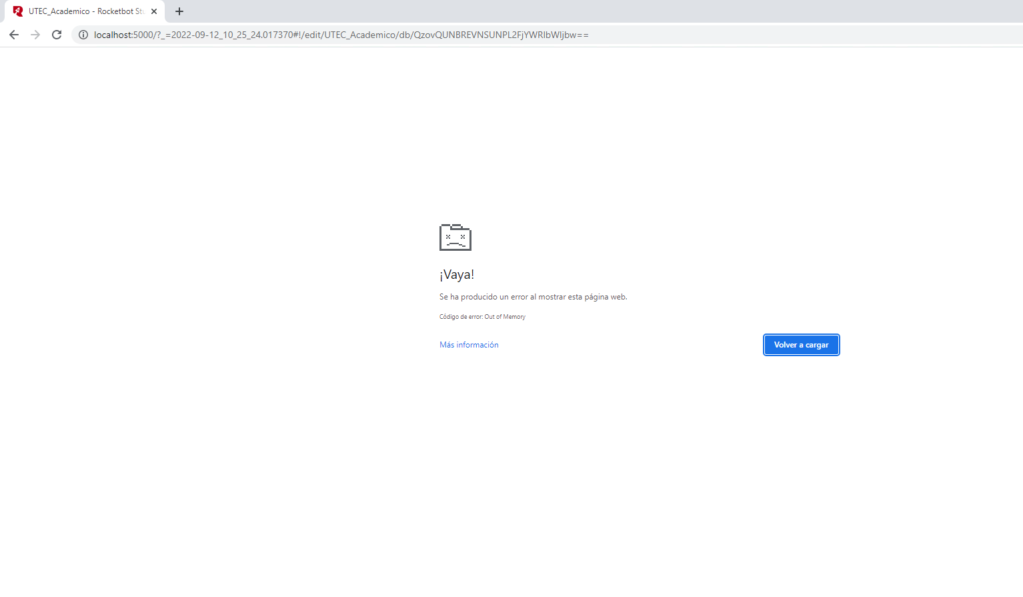Click the localhost:5000 host in the URL

tap(123, 35)
